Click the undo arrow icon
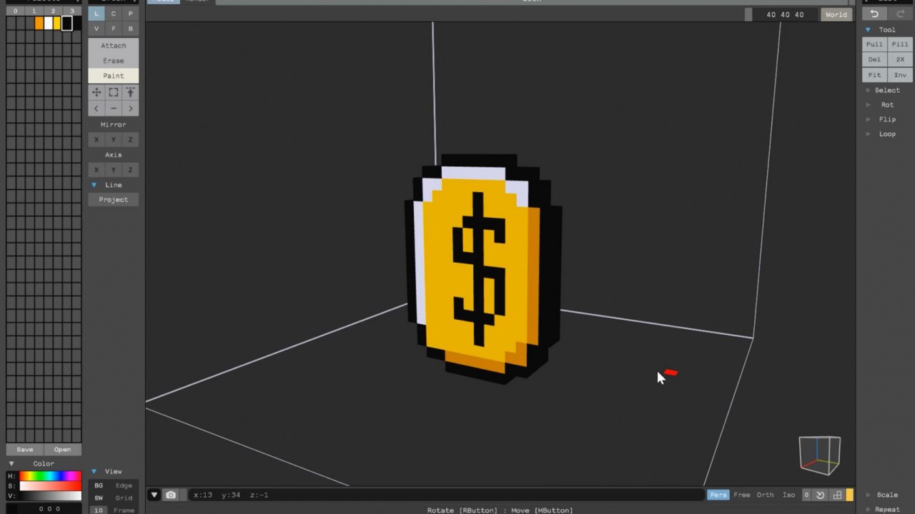 point(874,14)
